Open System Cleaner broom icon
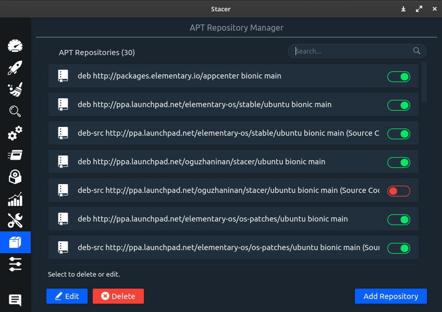This screenshot has height=312, width=442. pyautogui.click(x=15, y=90)
